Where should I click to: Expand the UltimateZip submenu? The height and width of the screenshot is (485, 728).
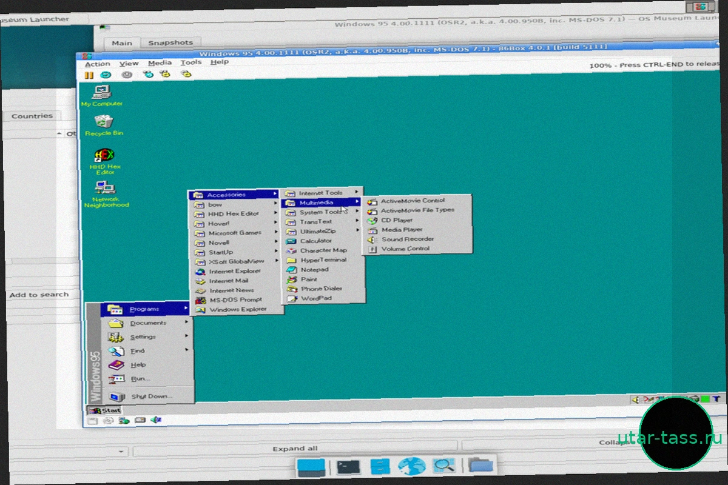[324, 232]
